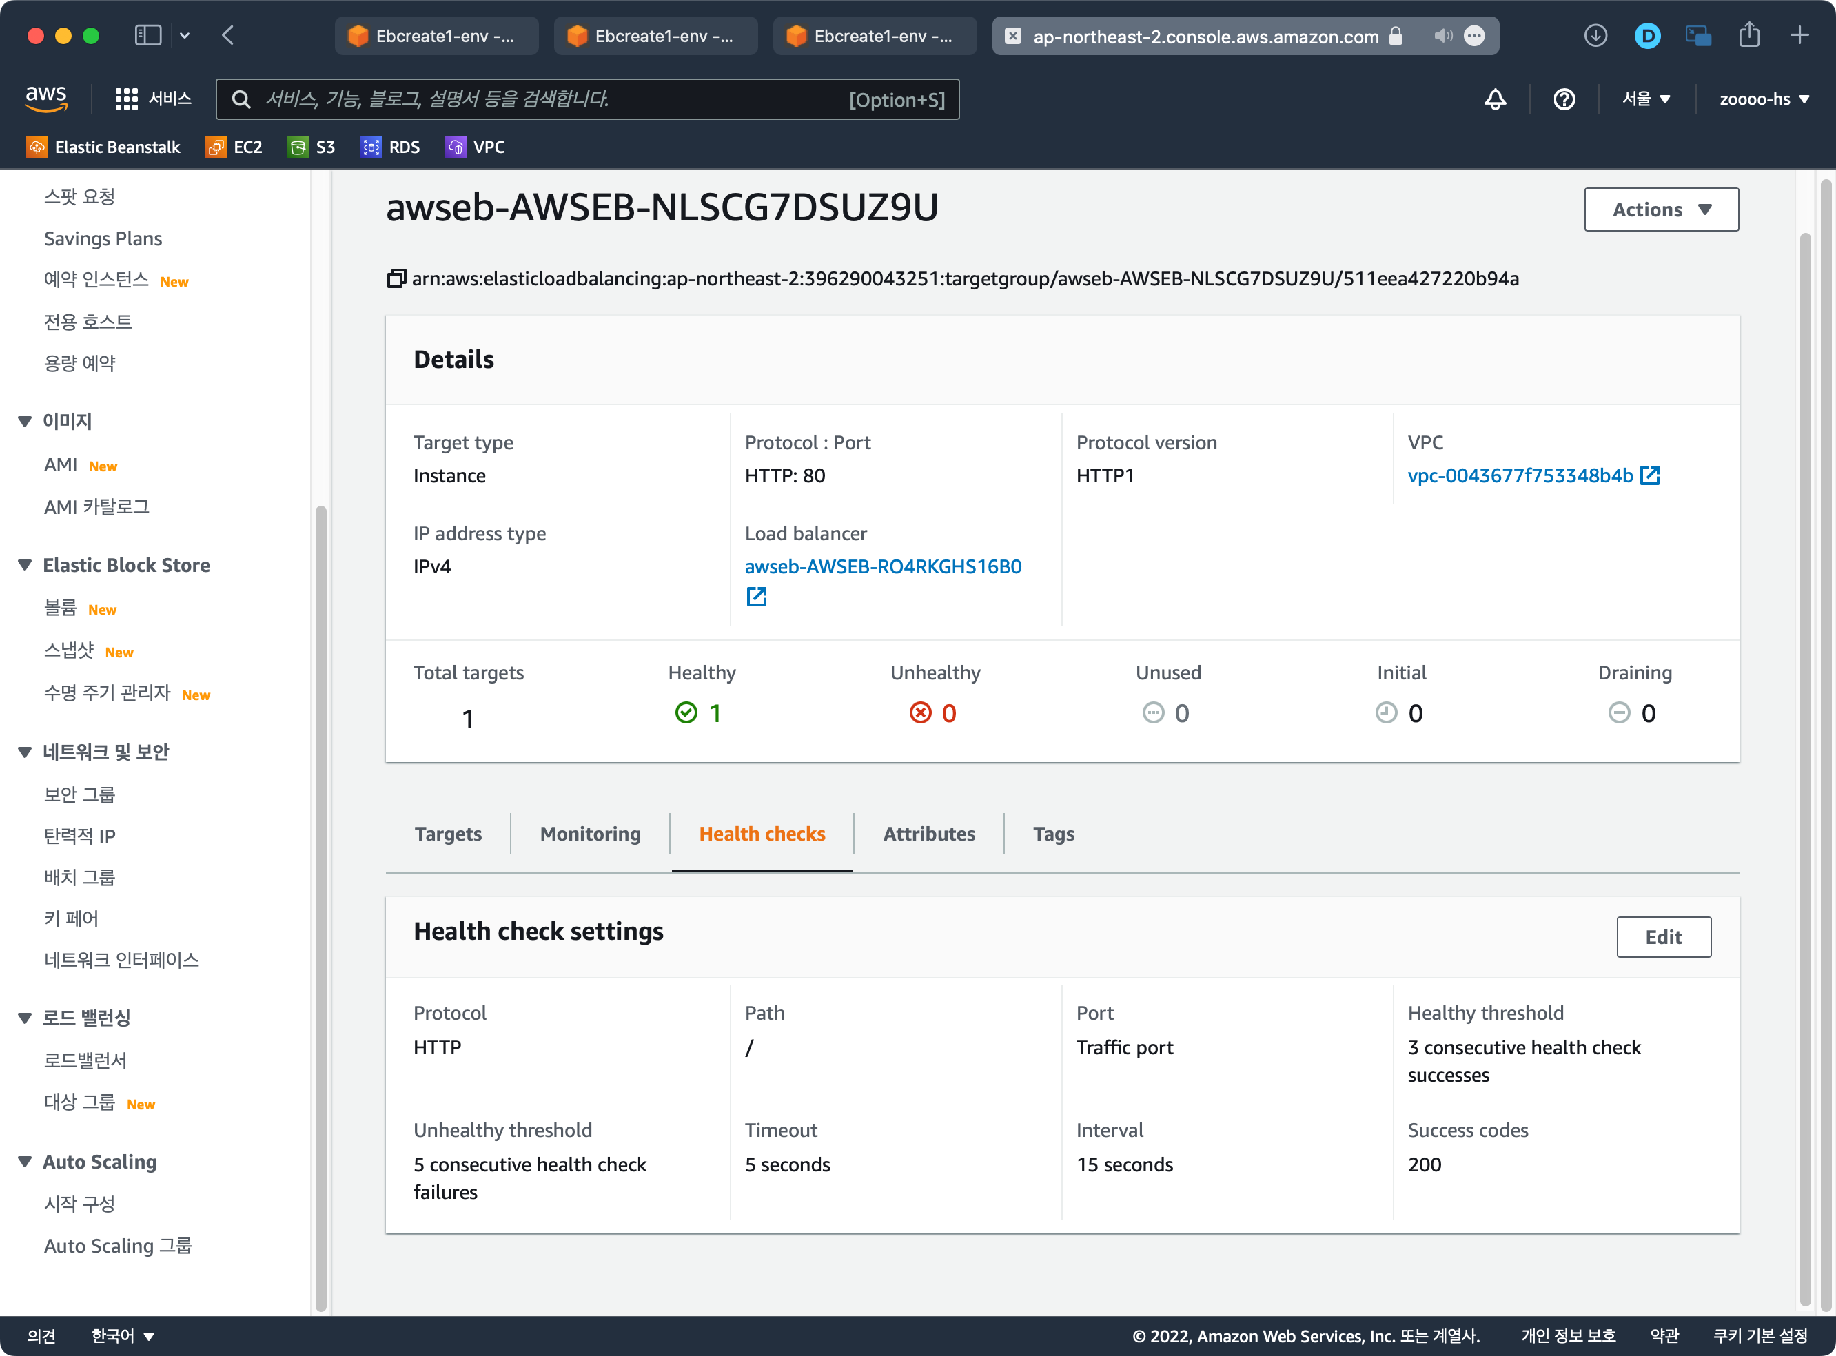
Task: Go back with the browser back arrow
Action: pos(228,35)
